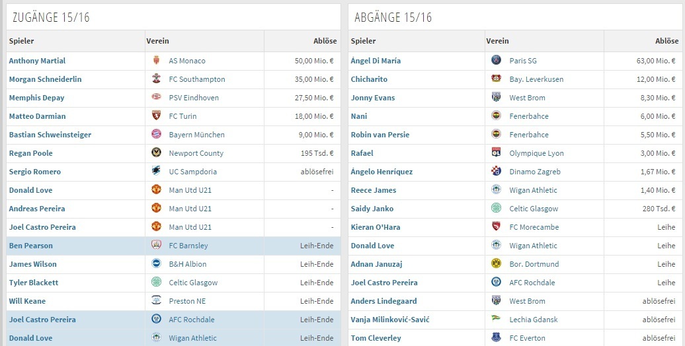Click Bor. Dortmund club logo
Image resolution: width=685 pixels, height=346 pixels.
(x=497, y=264)
